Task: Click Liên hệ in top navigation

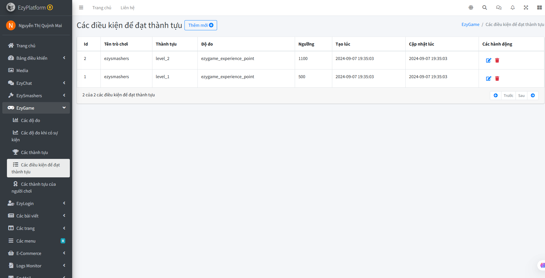Action: 128,8
